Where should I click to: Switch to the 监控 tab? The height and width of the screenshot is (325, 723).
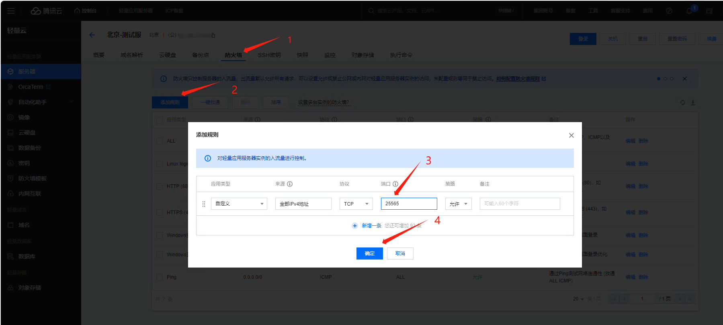click(330, 55)
